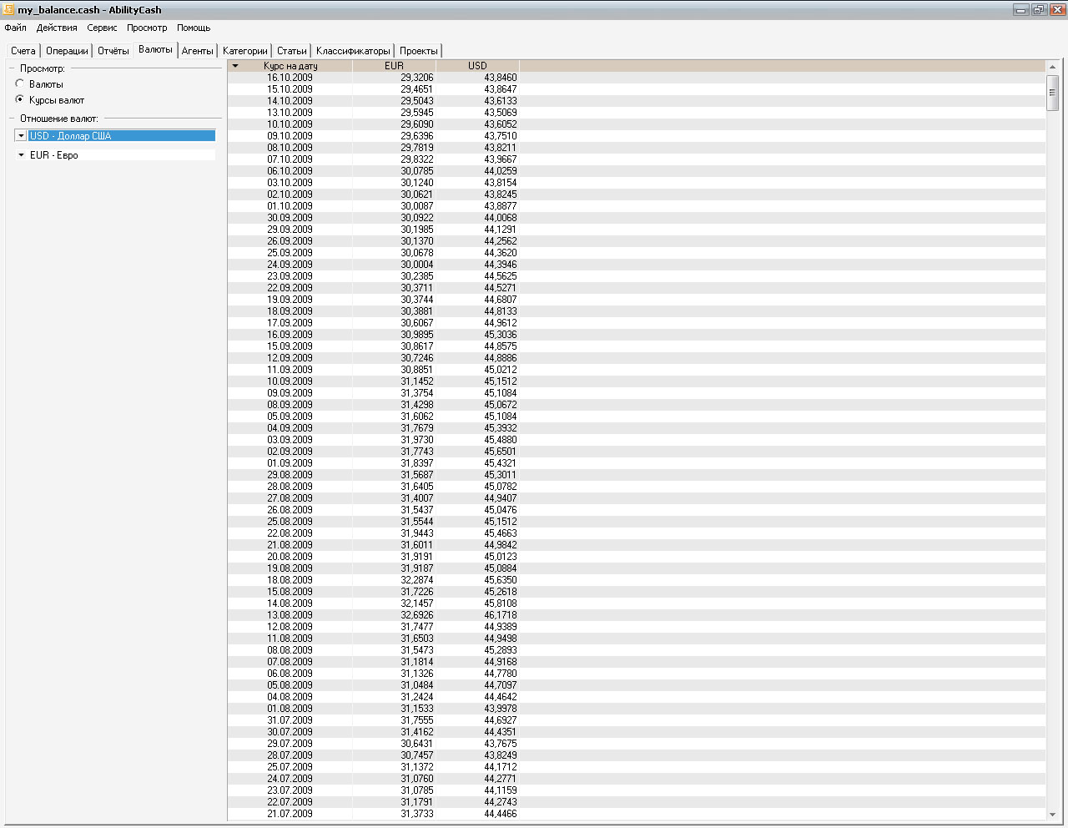
Task: Open the EUR - Евро dropdown arrow
Action: coord(21,155)
